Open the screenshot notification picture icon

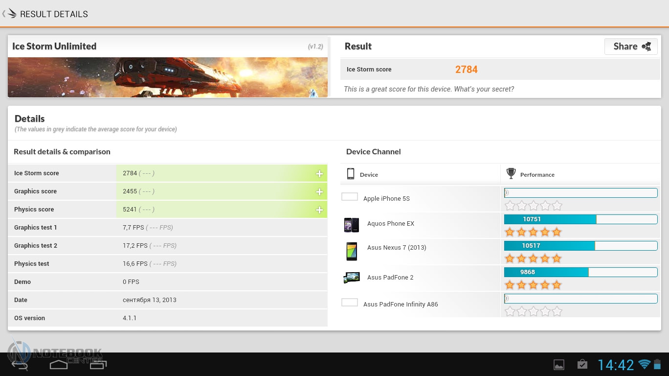tap(558, 365)
